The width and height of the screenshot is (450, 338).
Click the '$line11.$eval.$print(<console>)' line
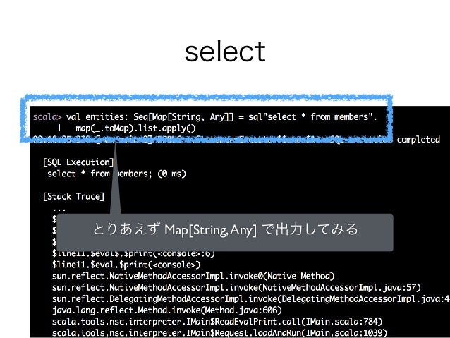126,265
